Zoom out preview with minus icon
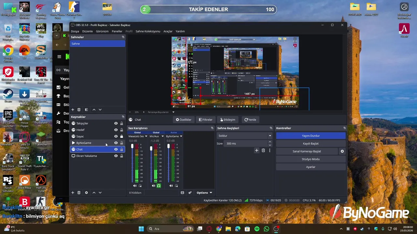Image resolution: width=417 pixels, height=234 pixels. point(130,112)
